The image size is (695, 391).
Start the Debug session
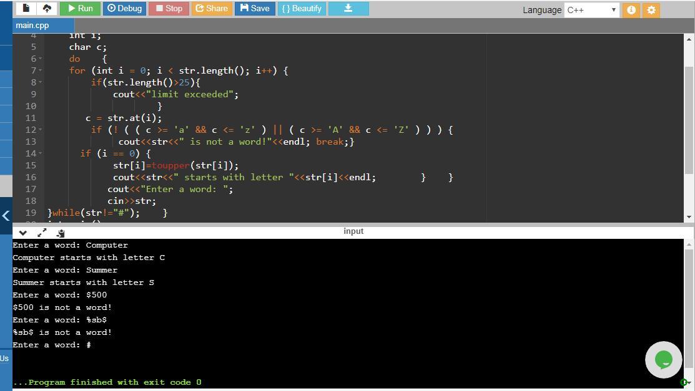[124, 8]
